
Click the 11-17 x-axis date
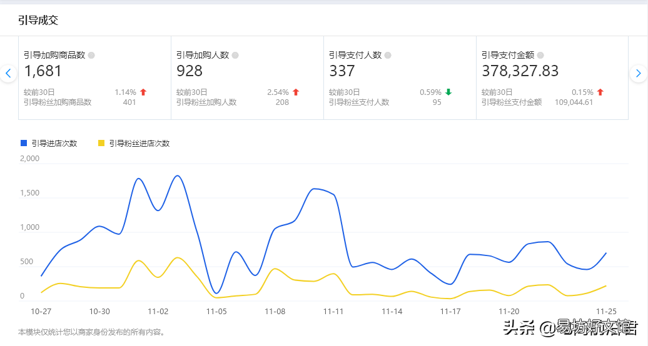(450, 312)
